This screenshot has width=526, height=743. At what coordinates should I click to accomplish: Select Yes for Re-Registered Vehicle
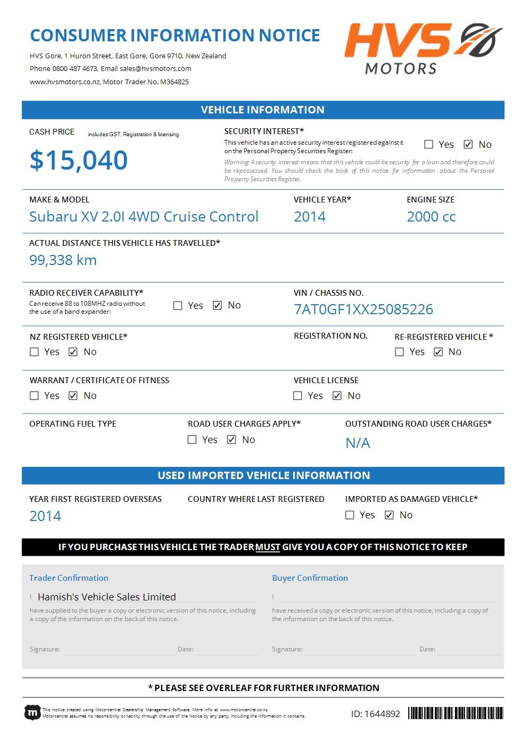point(400,352)
